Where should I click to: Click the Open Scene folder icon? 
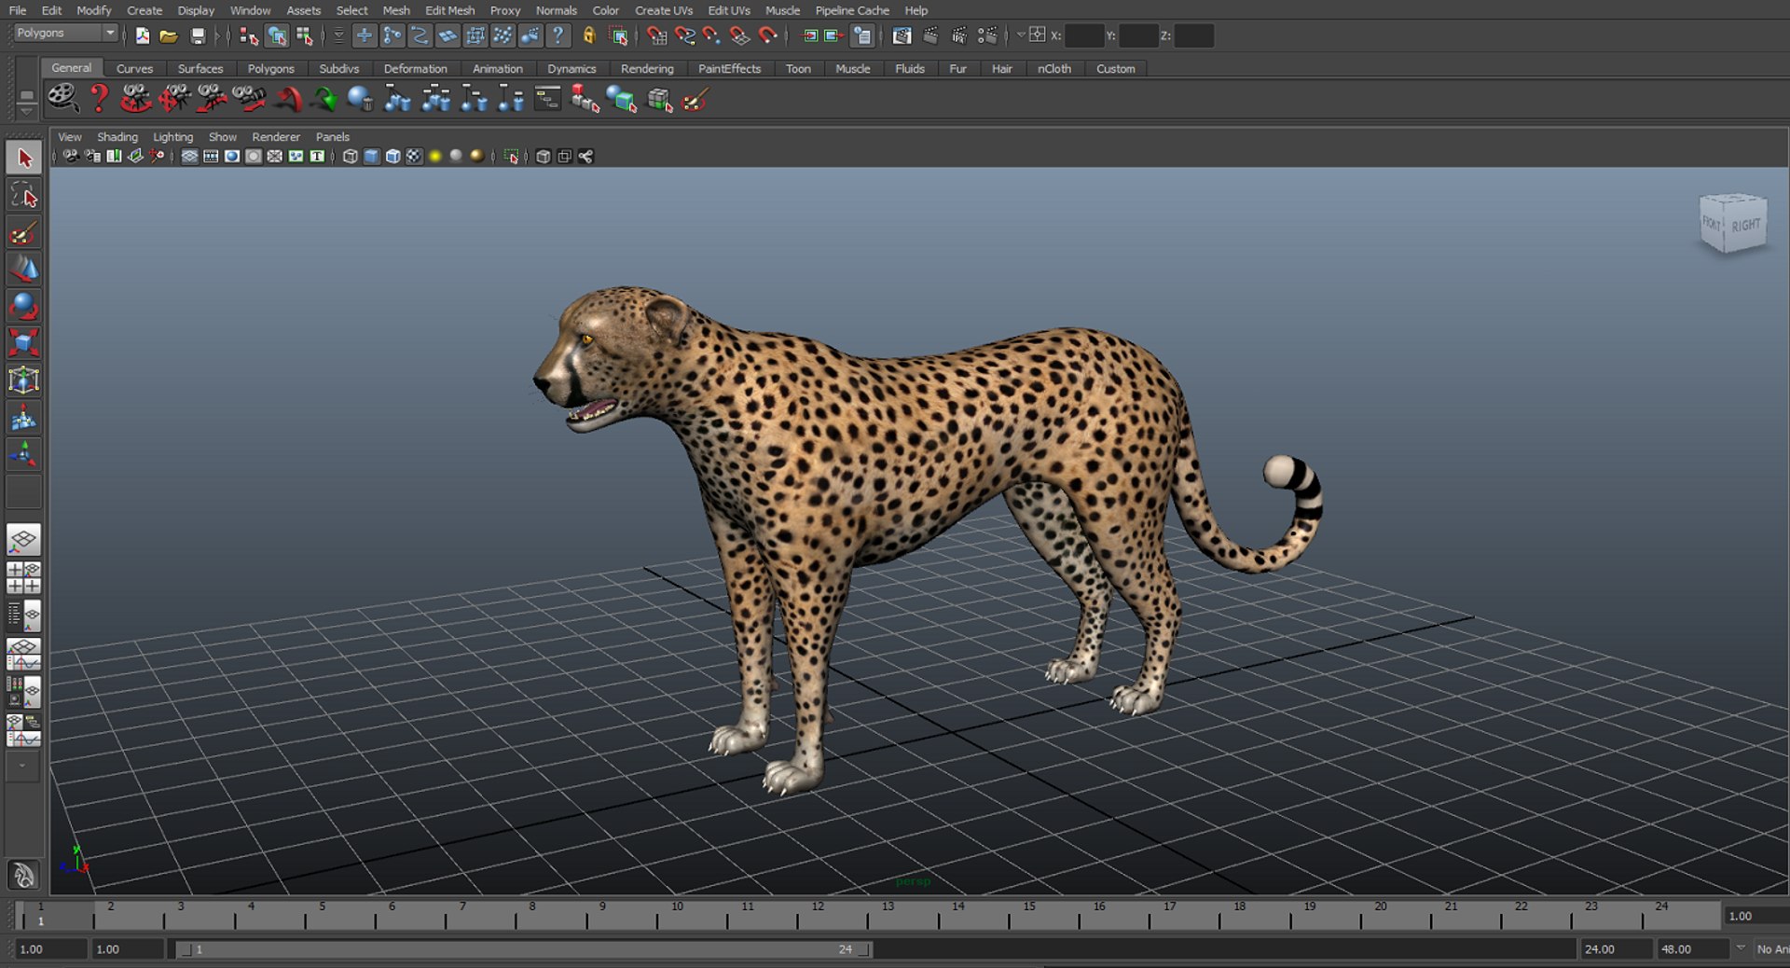[169, 35]
